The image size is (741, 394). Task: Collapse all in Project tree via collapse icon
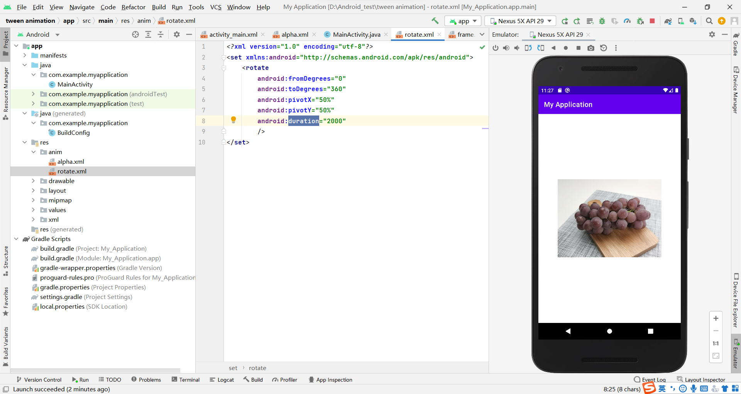(x=161, y=34)
